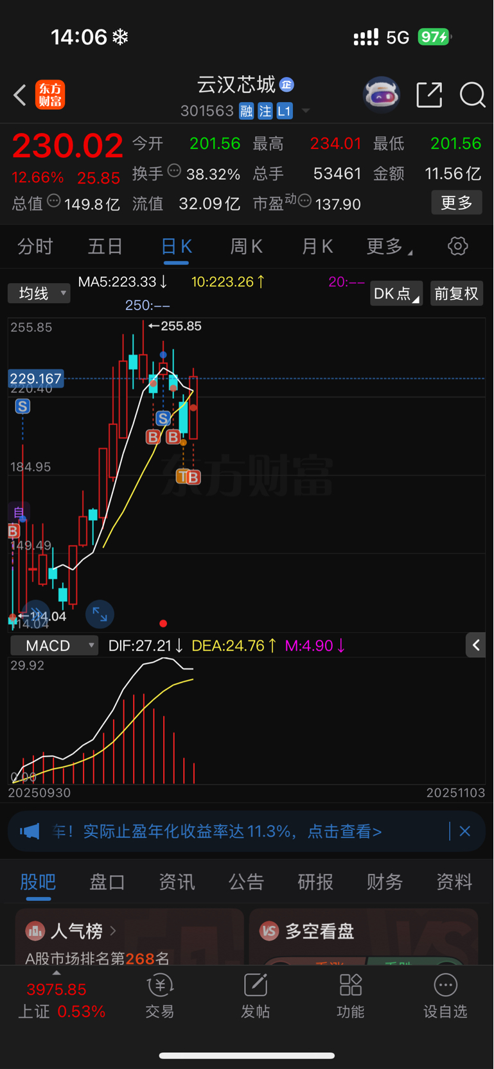Image resolution: width=494 pixels, height=1069 pixels.
Task: Tap the info icon next to 总值
Action: pos(54,201)
